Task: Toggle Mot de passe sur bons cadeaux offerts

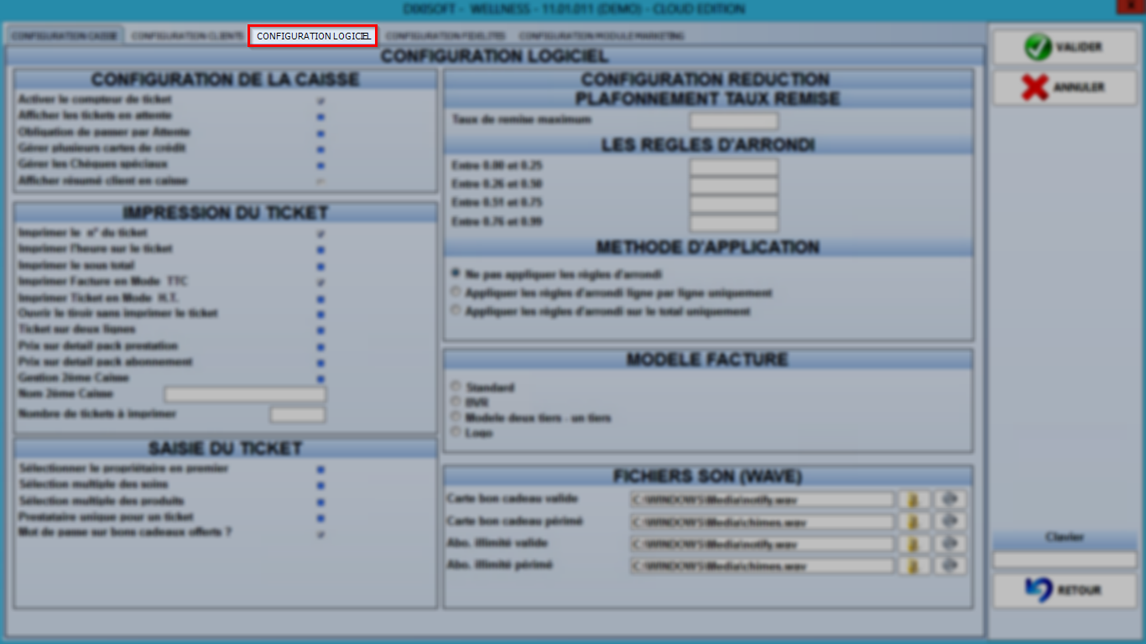Action: (320, 534)
